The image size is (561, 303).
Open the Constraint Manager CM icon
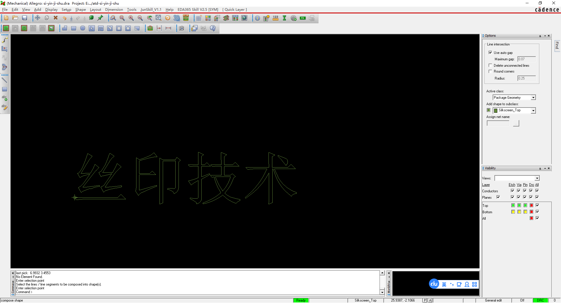(x=235, y=18)
